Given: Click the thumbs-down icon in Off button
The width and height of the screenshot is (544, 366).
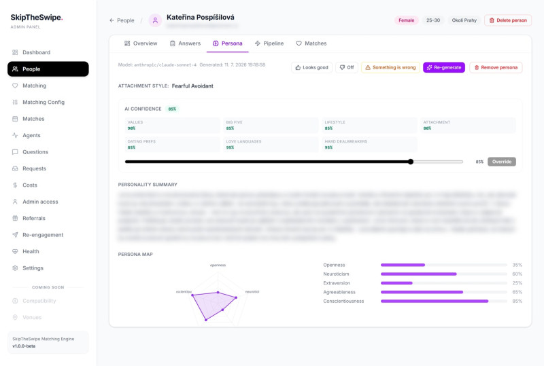Looking at the screenshot, I should click(342, 68).
